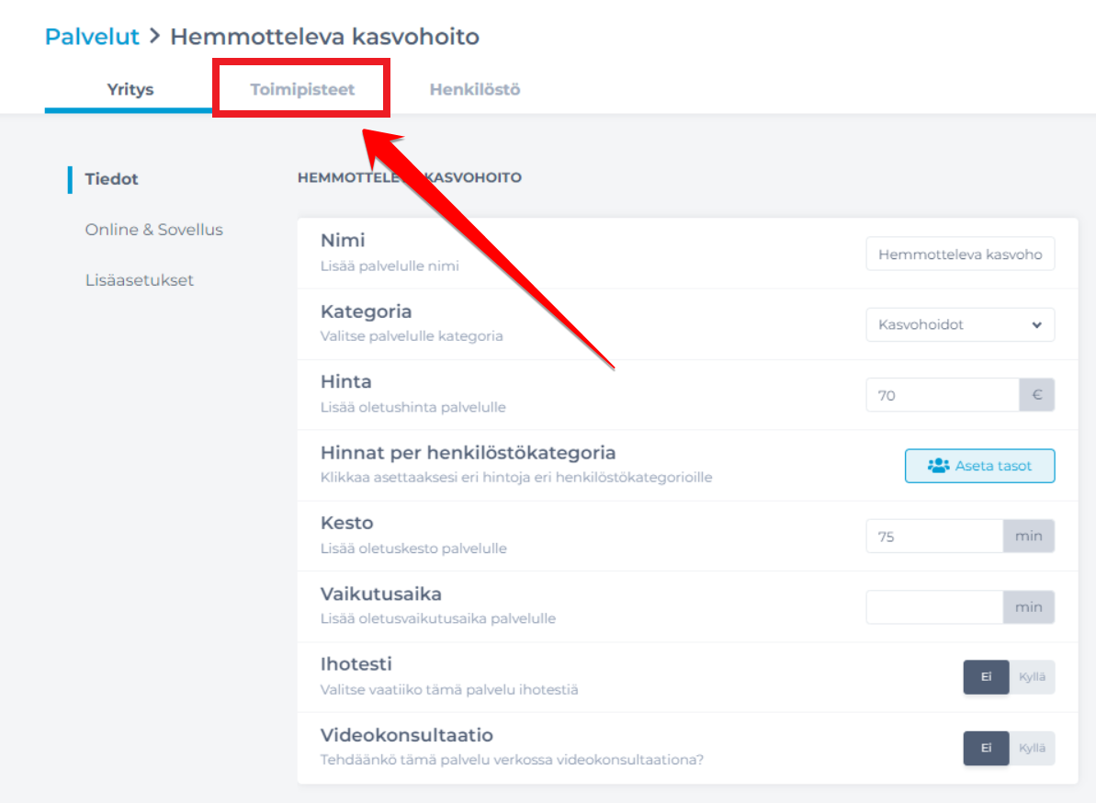Open Online & Sovellus in the sidebar
Image resolution: width=1096 pixels, height=803 pixels.
point(153,229)
